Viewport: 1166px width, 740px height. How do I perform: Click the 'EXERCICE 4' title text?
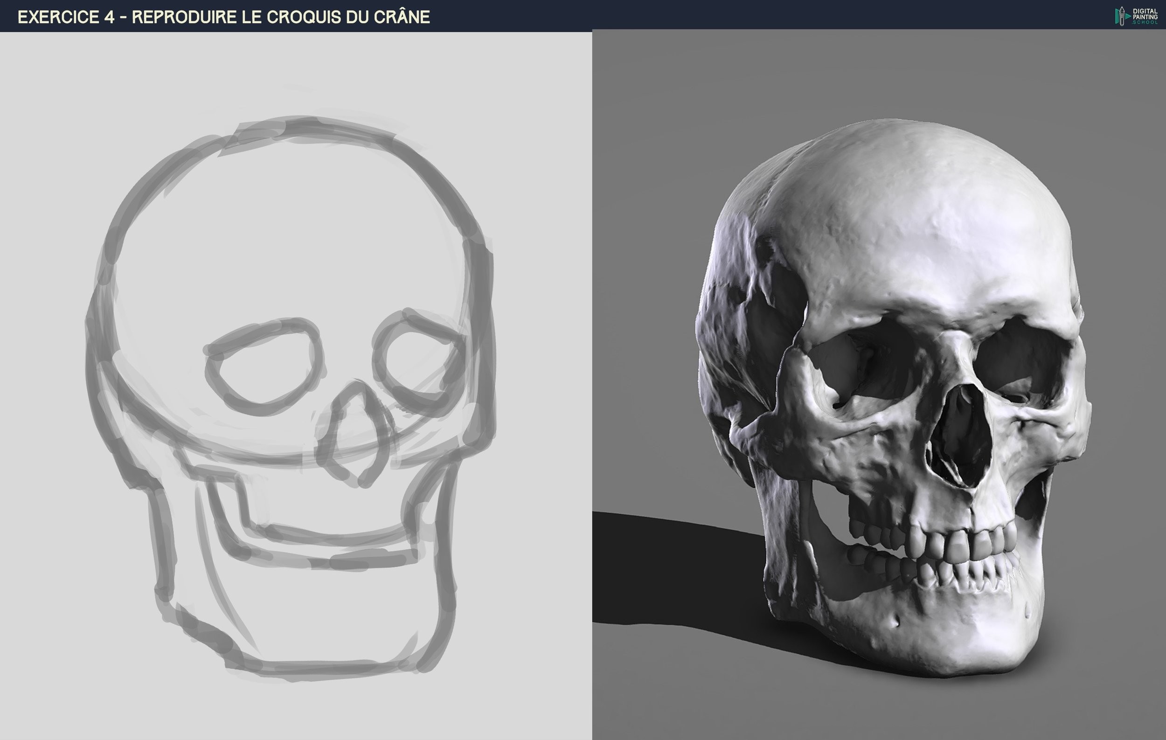(x=66, y=17)
